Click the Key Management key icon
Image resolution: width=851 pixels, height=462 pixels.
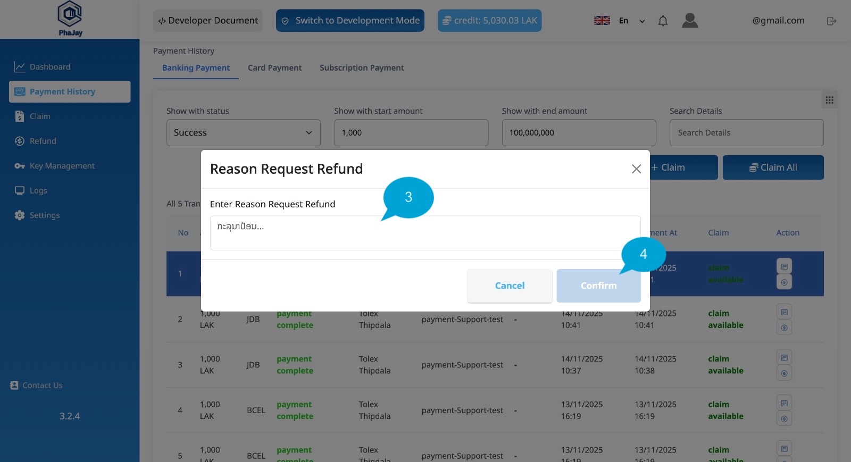click(20, 166)
